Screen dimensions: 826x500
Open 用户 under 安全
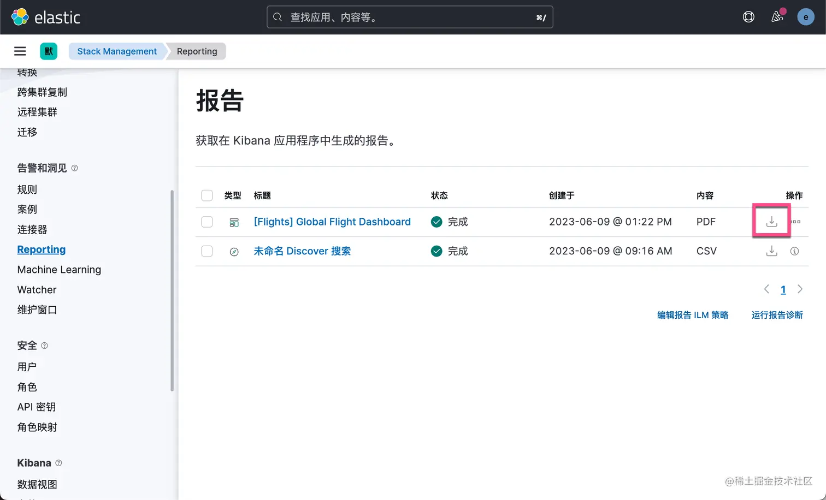click(x=27, y=367)
